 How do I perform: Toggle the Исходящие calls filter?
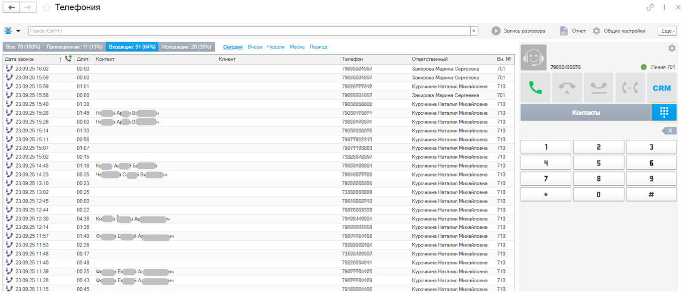[187, 47]
